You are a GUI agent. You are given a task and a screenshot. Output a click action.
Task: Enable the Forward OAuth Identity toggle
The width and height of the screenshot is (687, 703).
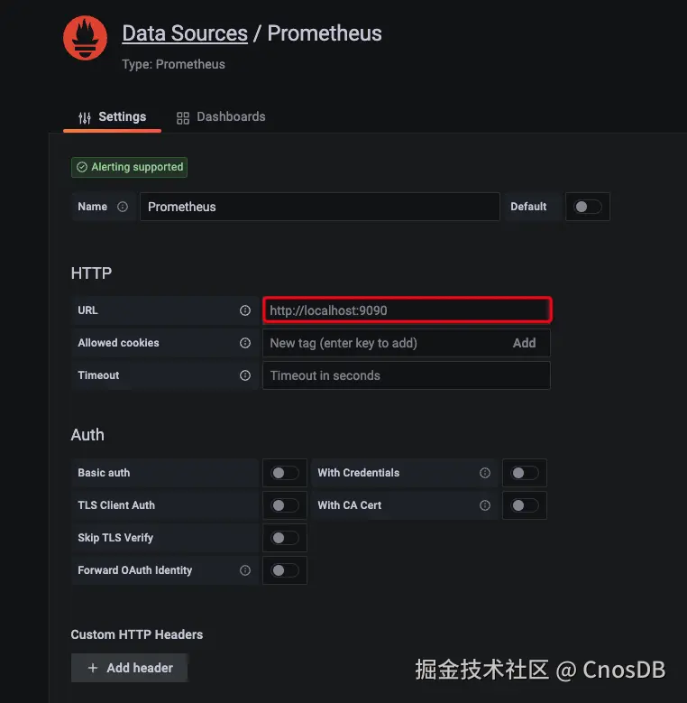(x=285, y=570)
